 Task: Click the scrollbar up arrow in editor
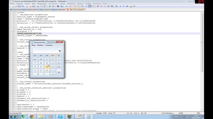[202, 13]
